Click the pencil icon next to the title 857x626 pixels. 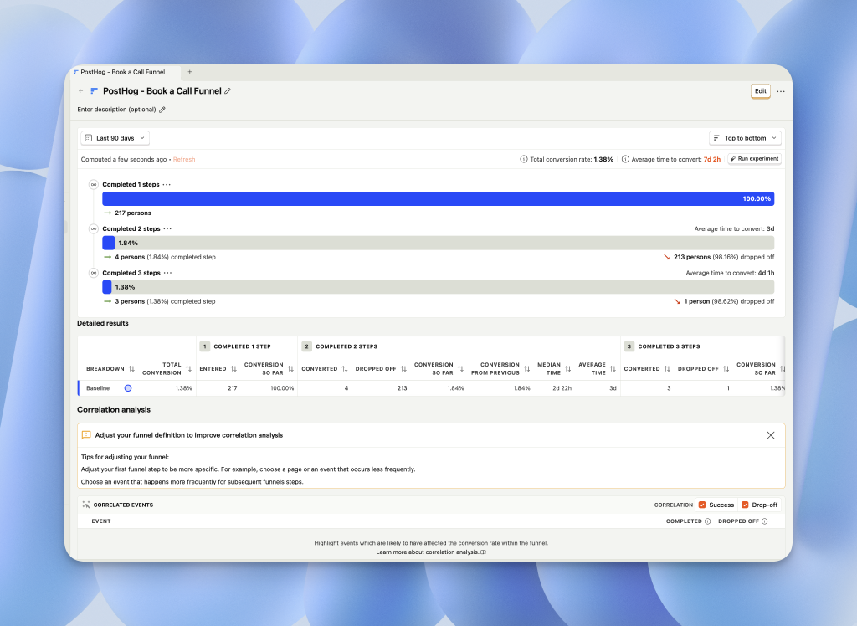(228, 91)
